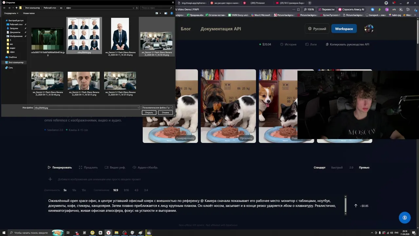
Task: Click Спросить Алису AI button
Action: point(351,10)
